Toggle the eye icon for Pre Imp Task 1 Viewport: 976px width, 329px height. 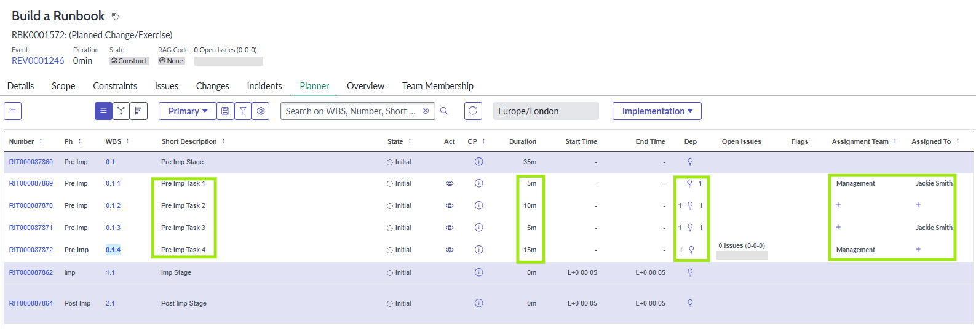pos(450,184)
